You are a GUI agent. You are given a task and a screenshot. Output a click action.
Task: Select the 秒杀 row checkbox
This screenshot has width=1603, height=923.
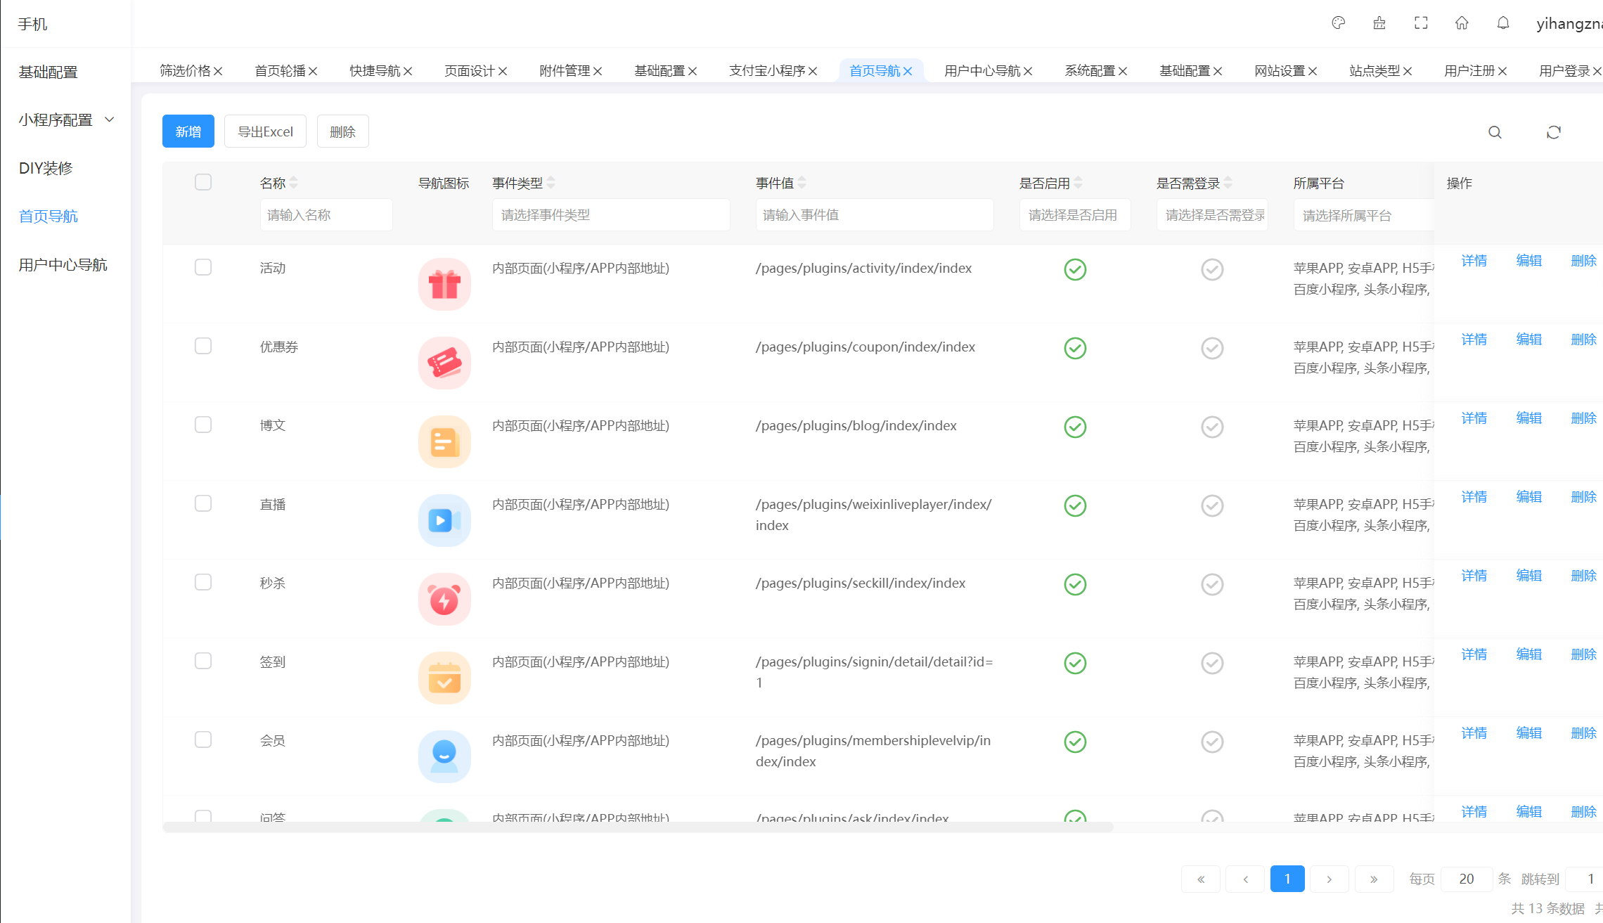click(203, 582)
